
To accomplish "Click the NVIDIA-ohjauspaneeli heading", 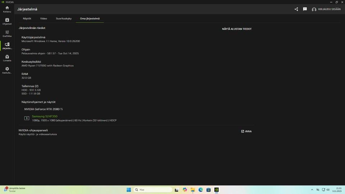I will pos(33,130).
